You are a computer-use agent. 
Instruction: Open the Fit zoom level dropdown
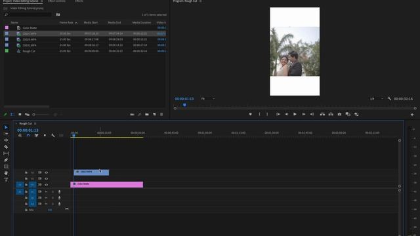[x=208, y=99]
